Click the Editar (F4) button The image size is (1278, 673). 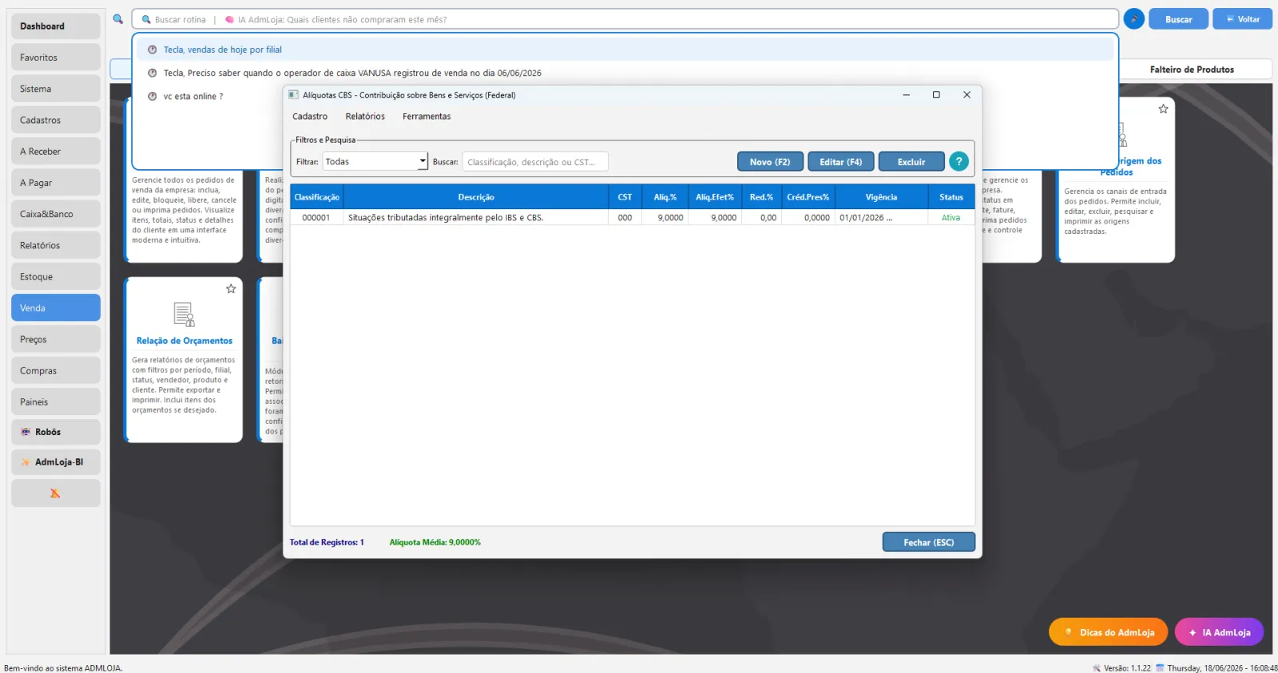click(x=841, y=161)
